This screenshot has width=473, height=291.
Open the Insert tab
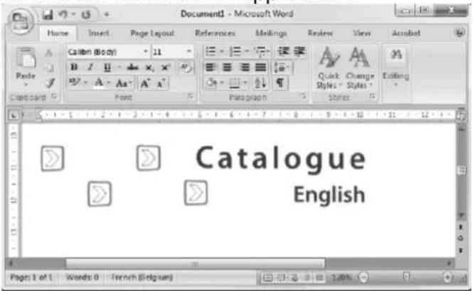click(99, 33)
